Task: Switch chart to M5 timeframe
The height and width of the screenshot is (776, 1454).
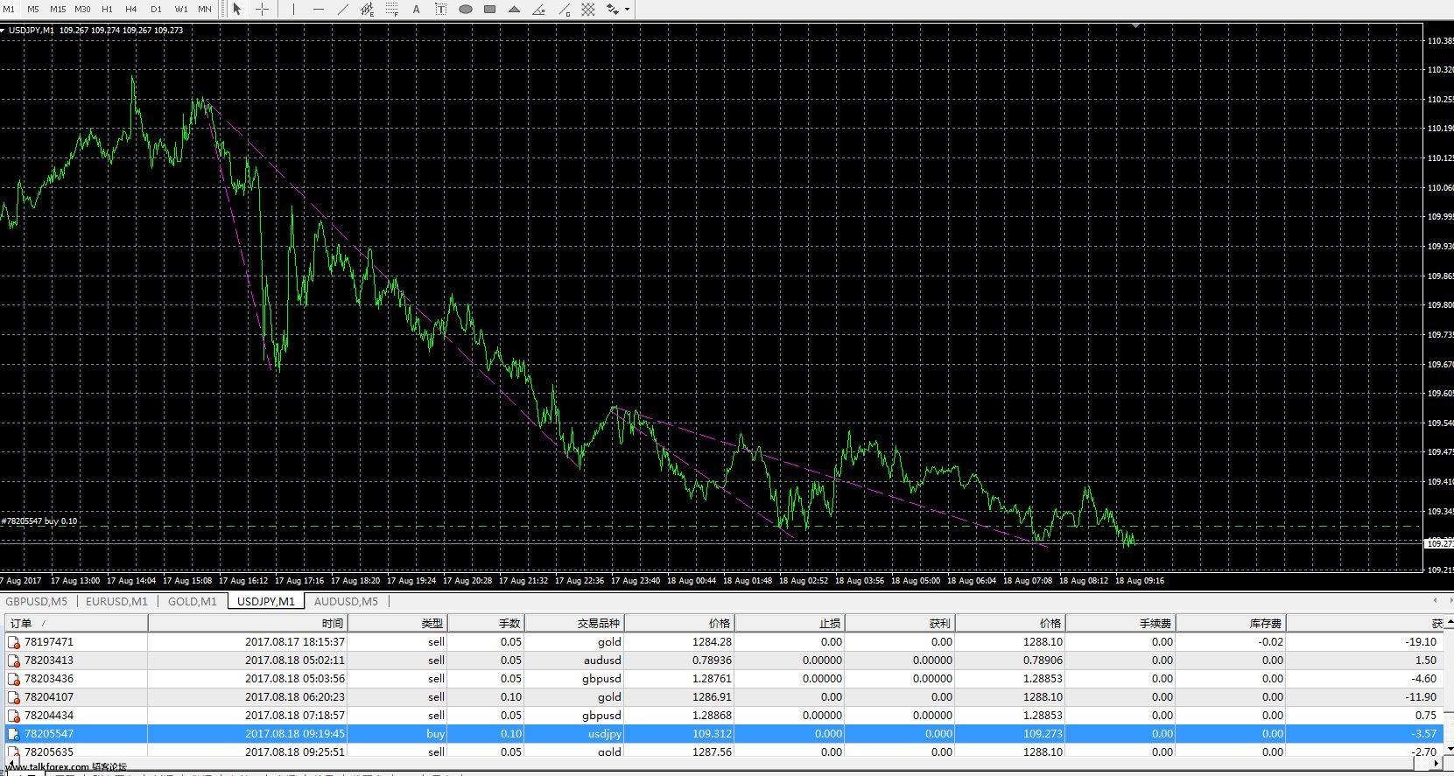Action: (33, 9)
